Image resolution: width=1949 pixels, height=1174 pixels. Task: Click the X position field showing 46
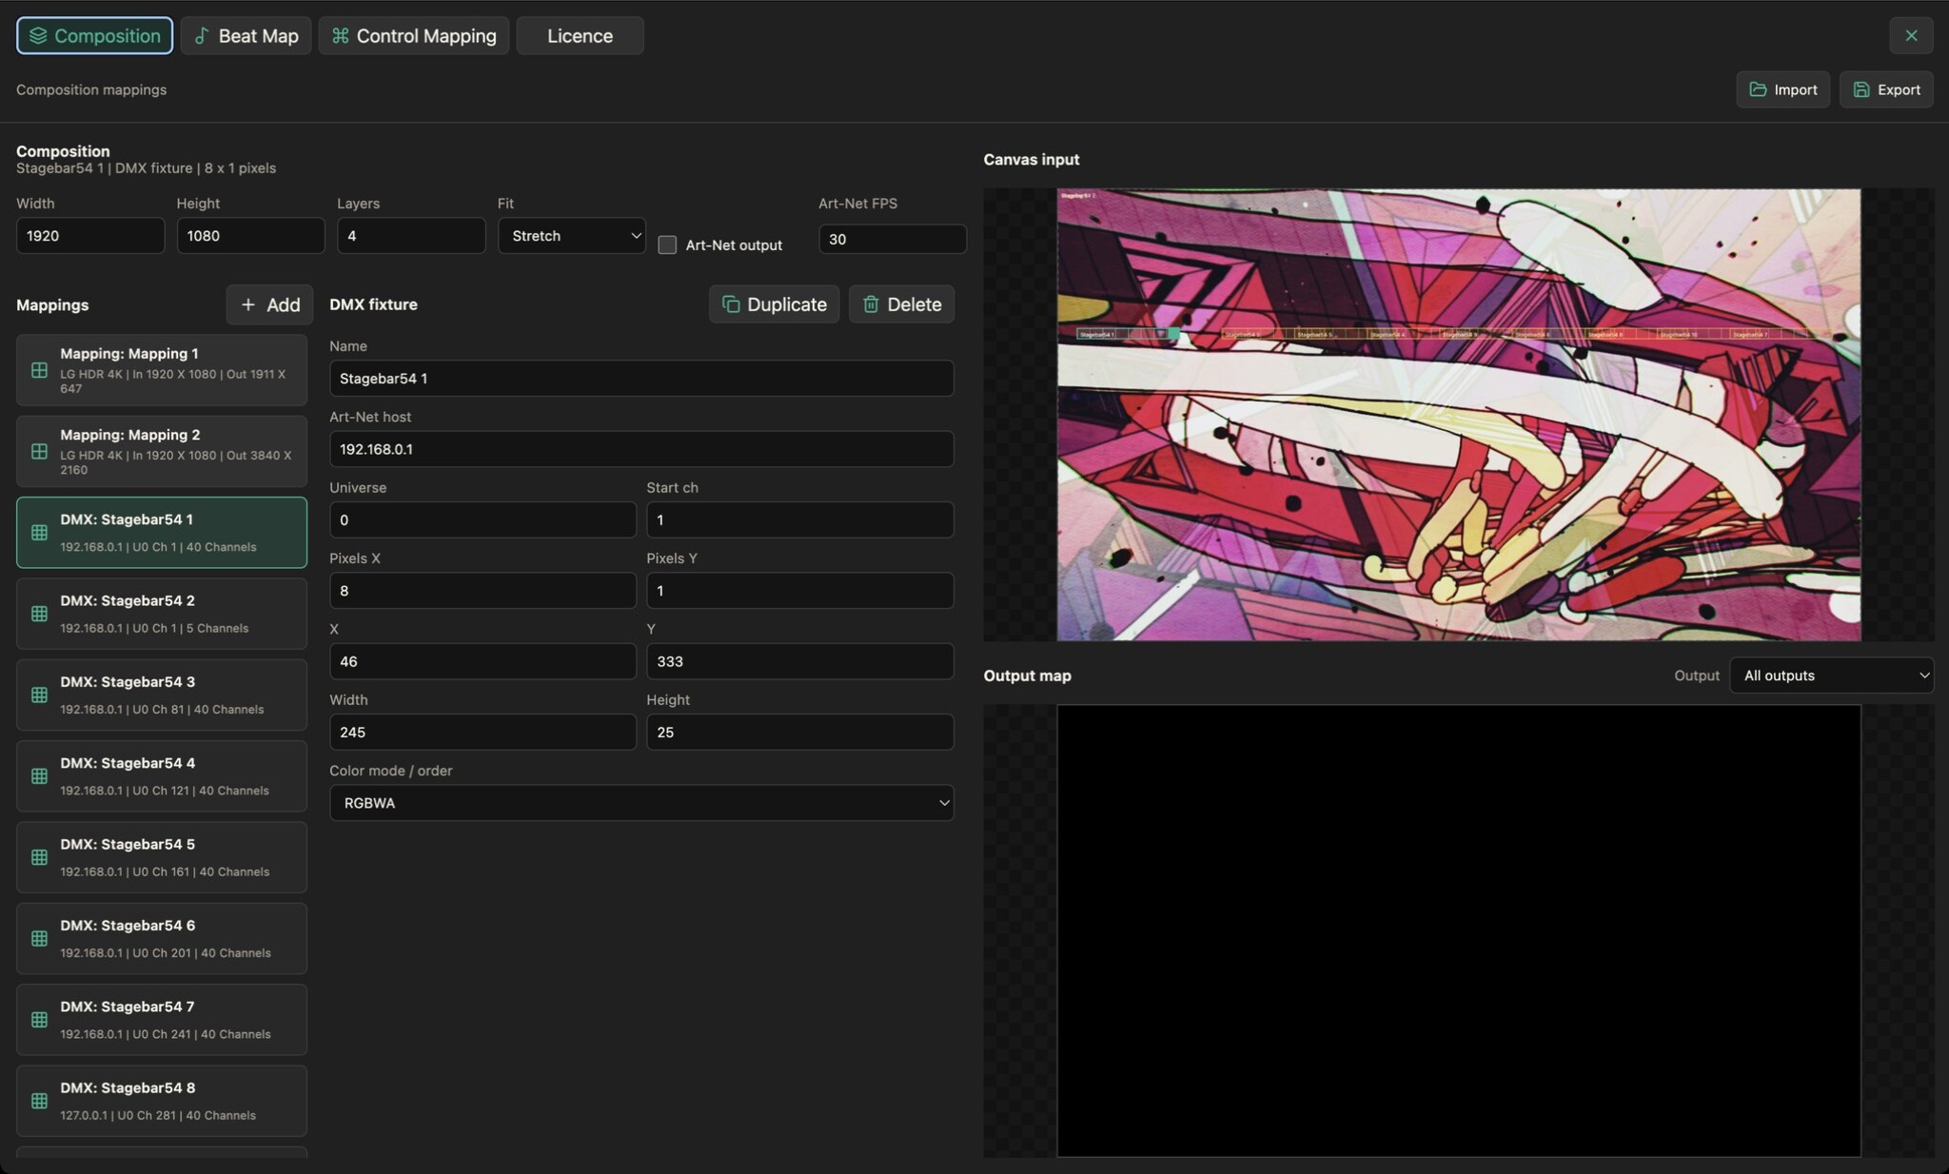(x=482, y=661)
